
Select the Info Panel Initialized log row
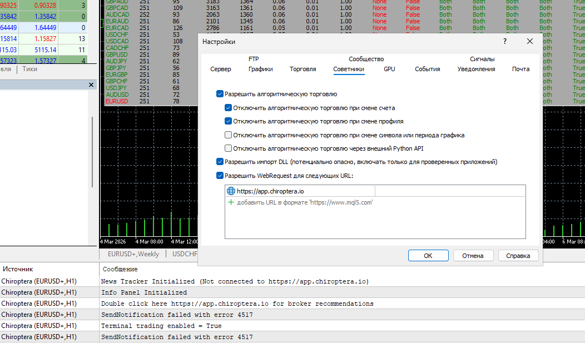pyautogui.click(x=292, y=292)
